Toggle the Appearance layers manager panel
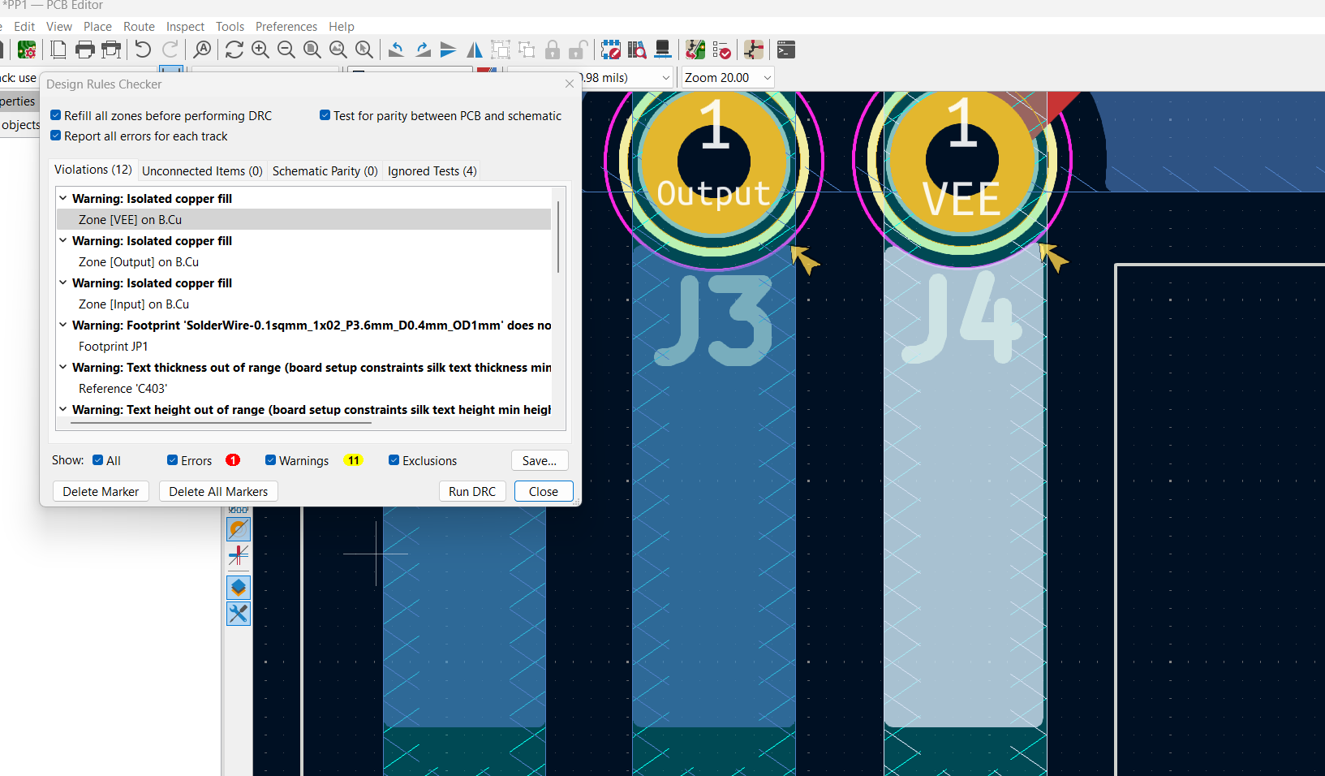1325x776 pixels. (x=239, y=587)
